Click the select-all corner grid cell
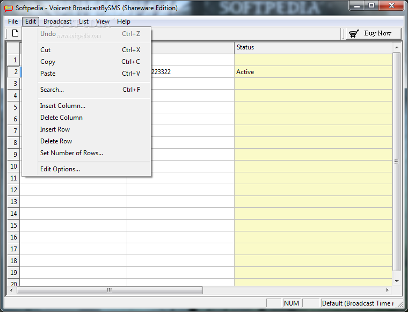Image resolution: width=408 pixels, height=312 pixels. pos(13,48)
